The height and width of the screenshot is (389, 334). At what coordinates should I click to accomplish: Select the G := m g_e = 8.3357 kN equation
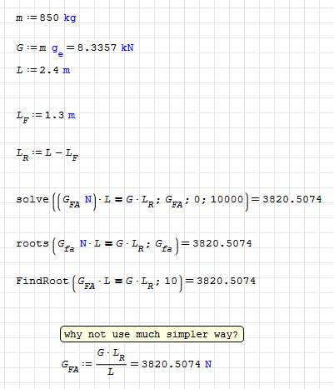tap(75, 49)
